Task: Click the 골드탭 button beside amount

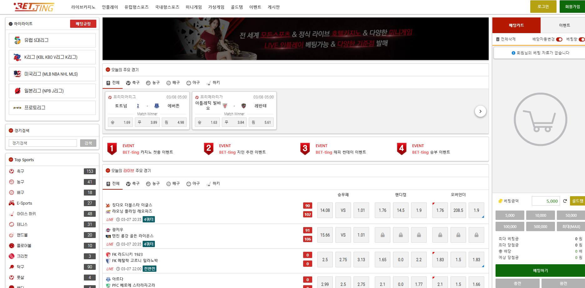Action: tap(577, 201)
